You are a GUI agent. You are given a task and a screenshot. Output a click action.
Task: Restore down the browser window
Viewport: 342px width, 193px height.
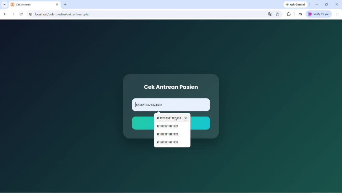[327, 4]
